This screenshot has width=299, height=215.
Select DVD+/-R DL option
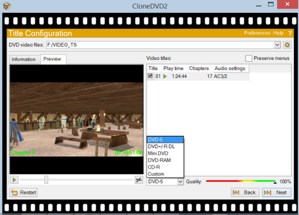point(165,146)
